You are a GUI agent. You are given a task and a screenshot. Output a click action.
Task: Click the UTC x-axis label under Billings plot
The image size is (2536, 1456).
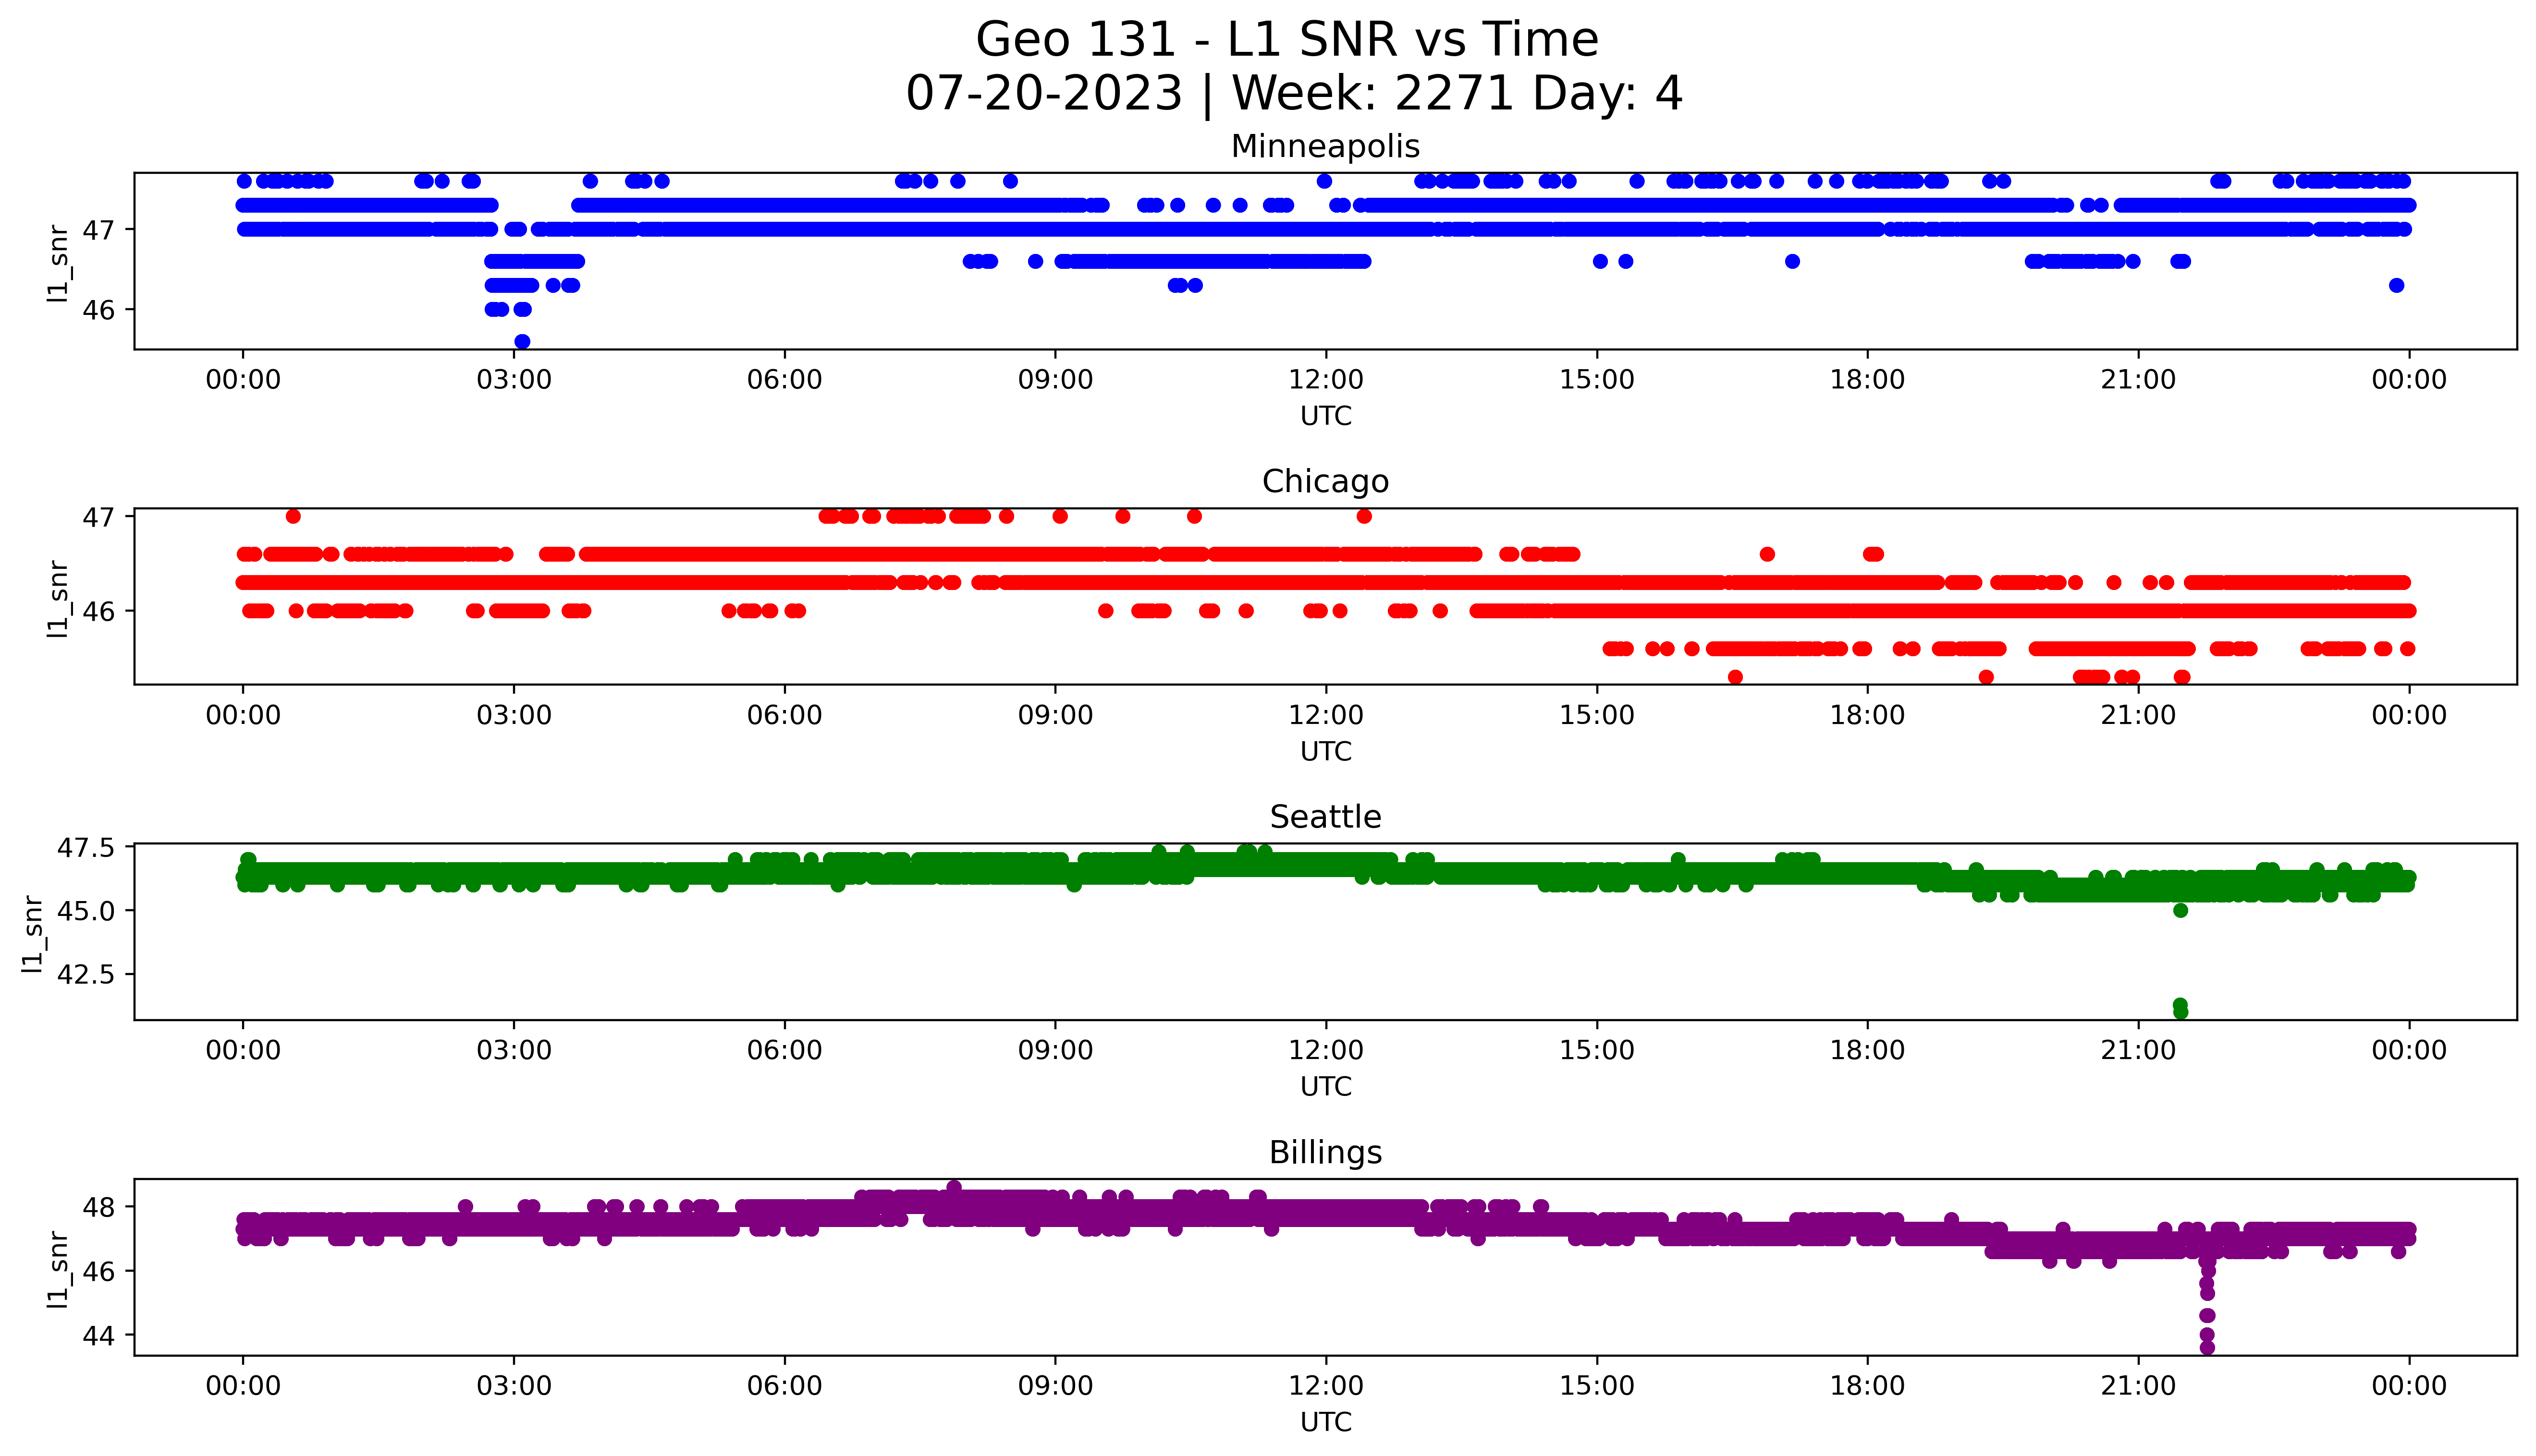point(1324,1422)
